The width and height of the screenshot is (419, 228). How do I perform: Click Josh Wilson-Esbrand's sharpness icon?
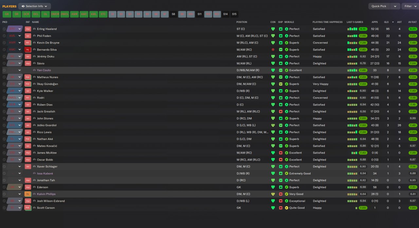tap(281, 201)
